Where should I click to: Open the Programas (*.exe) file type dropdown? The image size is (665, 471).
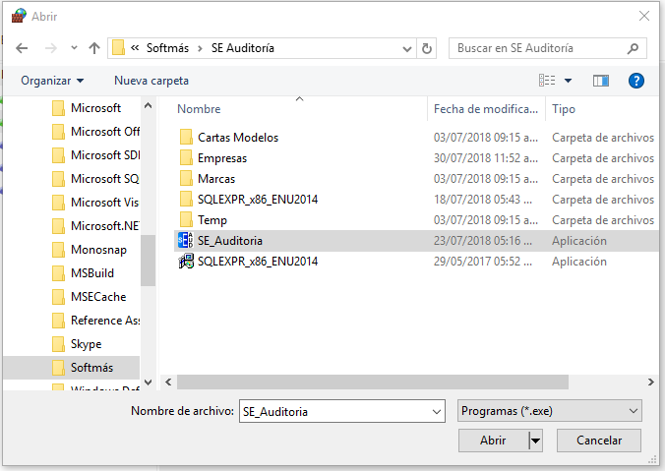click(550, 411)
